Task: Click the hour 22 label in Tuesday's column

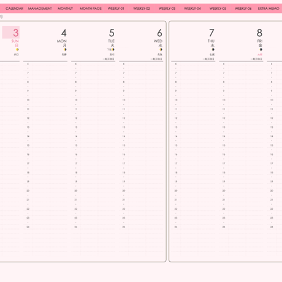Action: 76,209
